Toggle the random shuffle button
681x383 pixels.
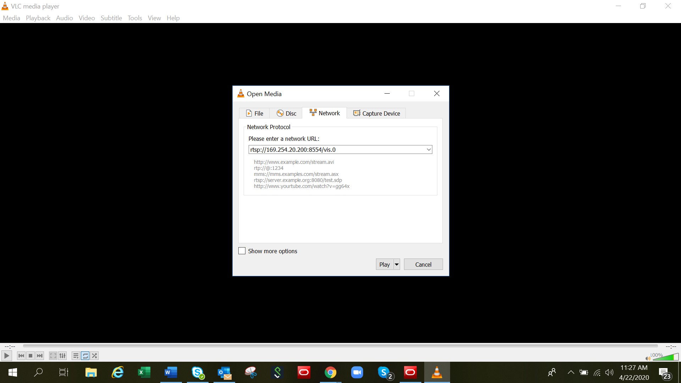point(94,356)
